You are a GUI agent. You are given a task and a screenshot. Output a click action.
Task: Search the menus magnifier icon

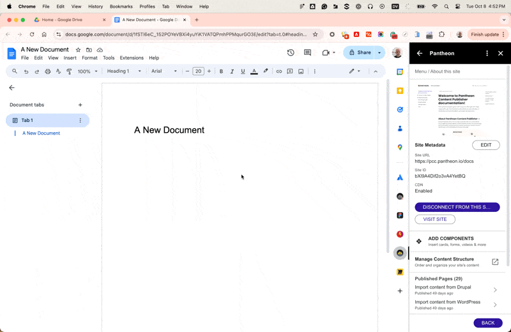point(15,71)
